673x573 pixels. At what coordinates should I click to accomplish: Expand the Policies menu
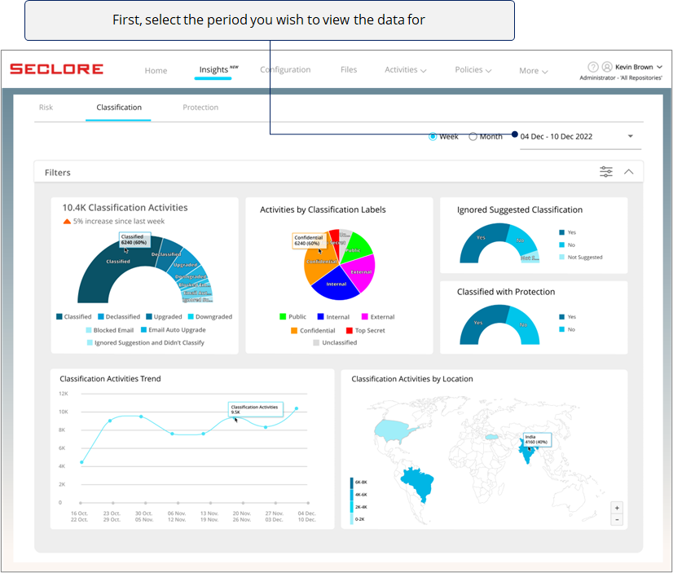point(473,70)
